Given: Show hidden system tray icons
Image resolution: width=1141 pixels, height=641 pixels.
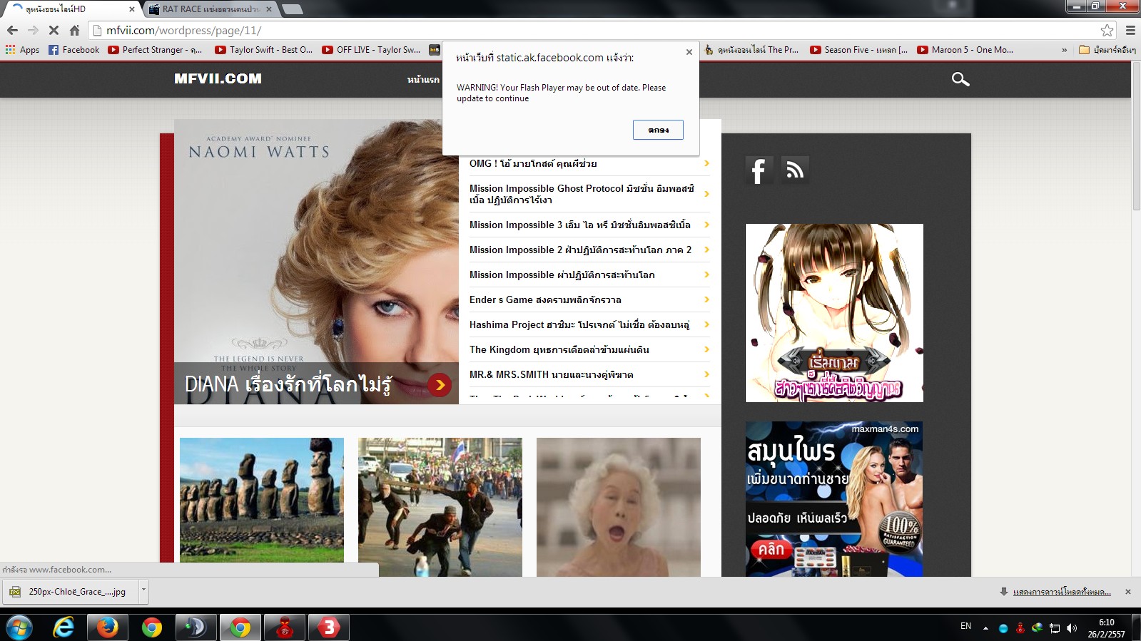Looking at the screenshot, I should pos(985,628).
